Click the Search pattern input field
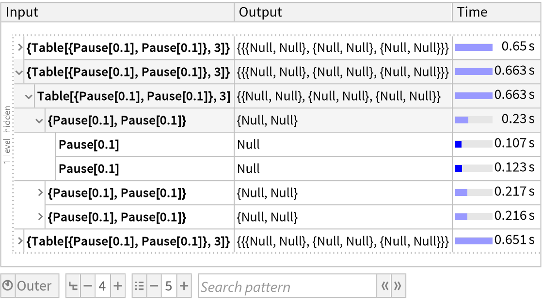The width and height of the screenshot is (542, 300). click(x=287, y=286)
